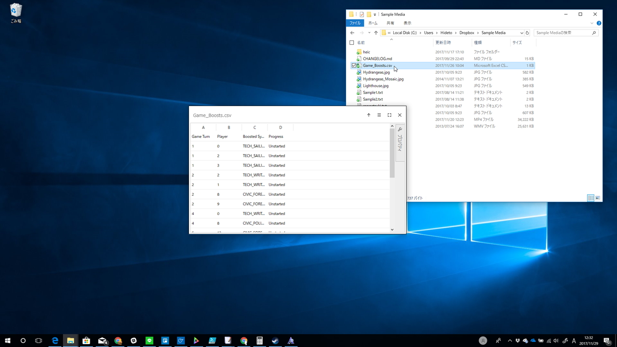
Task: Open the properties wrench side panel
Action: coord(400,130)
